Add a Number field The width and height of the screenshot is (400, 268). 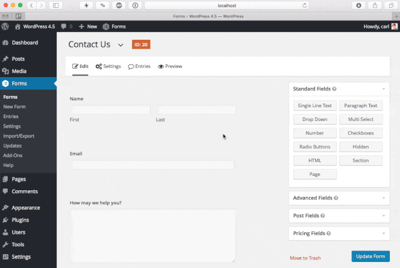point(315,133)
